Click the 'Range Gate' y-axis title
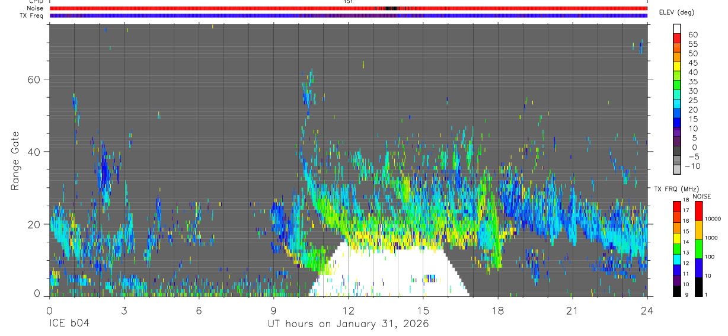 coord(15,161)
